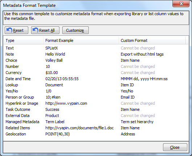Sort by the Type column header
This screenshot has width=192, height=156.
(x=23, y=40)
